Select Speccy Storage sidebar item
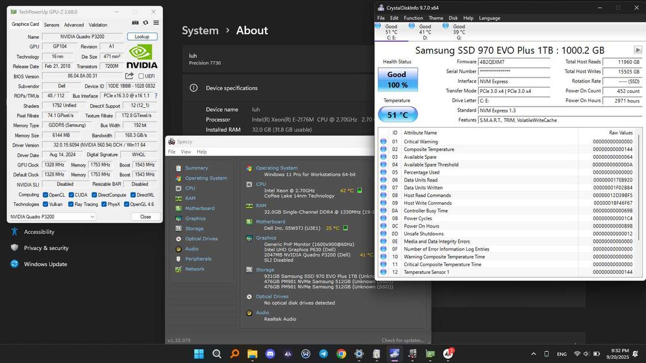The image size is (646, 363). click(x=194, y=229)
